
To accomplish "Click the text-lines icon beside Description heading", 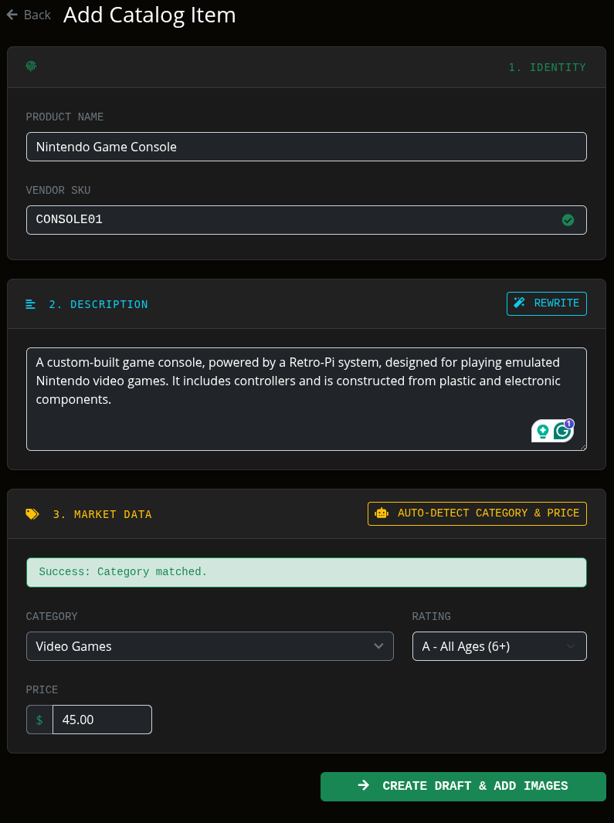I will pos(30,303).
